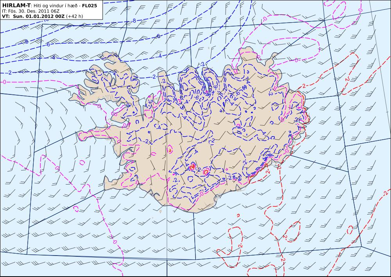This screenshot has width=391, height=277.
Task: Click the "(+42 h)" forecast offset text
Action: point(75,16)
